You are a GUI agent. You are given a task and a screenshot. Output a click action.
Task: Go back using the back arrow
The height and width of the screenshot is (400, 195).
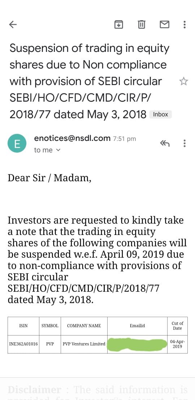pos(13,25)
